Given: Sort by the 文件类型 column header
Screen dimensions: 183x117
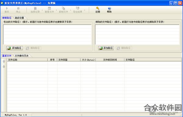Looking at the screenshot, I should click(69, 60).
